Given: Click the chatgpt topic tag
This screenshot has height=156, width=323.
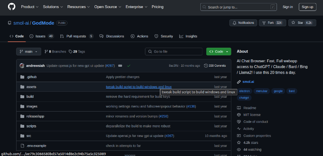Looking at the screenshot, I should [244, 98].
